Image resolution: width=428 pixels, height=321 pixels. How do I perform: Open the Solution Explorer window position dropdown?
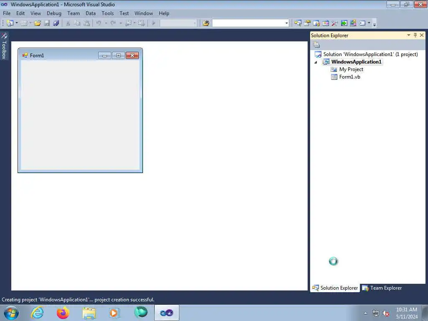pyautogui.click(x=409, y=35)
